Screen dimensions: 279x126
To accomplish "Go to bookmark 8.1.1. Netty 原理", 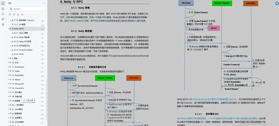I will 21,33.
